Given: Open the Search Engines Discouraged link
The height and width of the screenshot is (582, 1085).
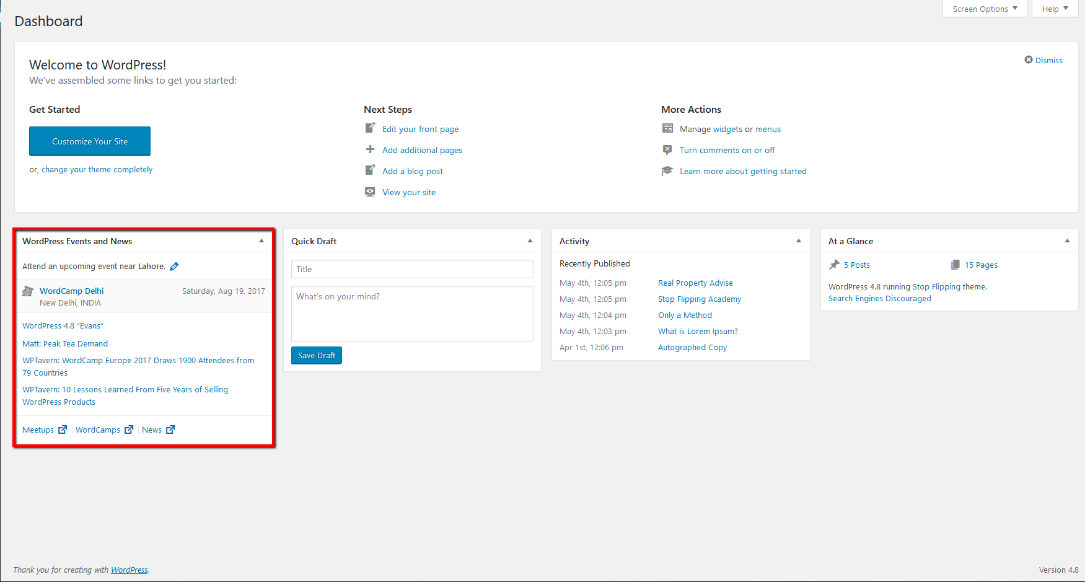Looking at the screenshot, I should click(x=879, y=298).
